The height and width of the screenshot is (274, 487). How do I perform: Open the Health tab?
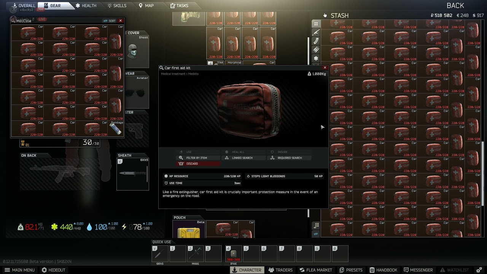86,6
